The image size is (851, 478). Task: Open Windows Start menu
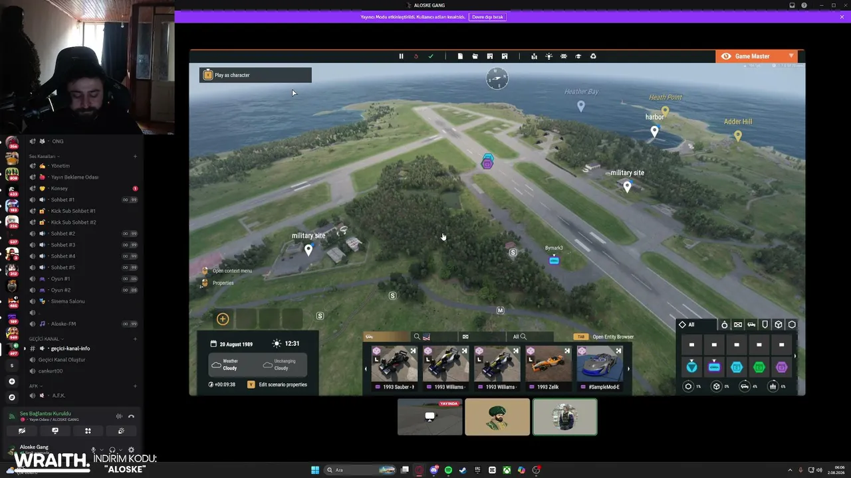point(315,470)
